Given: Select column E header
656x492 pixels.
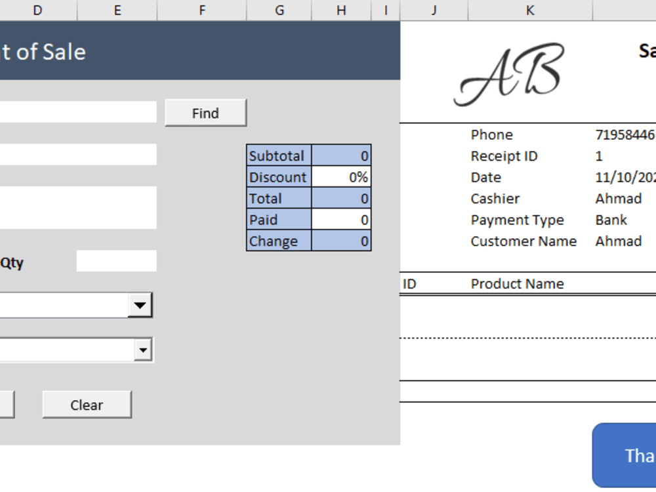Looking at the screenshot, I should [x=117, y=10].
